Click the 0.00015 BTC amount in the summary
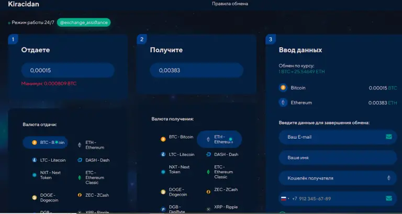 383,88
